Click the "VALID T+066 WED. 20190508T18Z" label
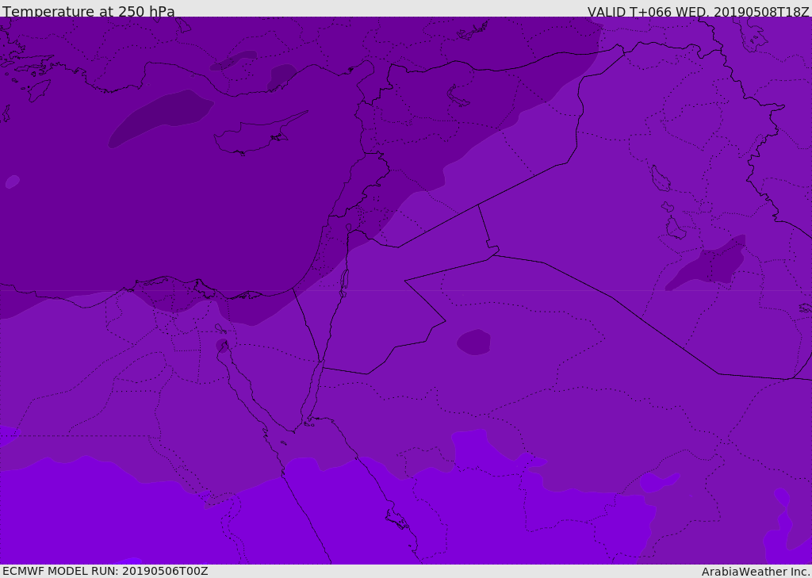812x578 pixels. click(x=698, y=11)
